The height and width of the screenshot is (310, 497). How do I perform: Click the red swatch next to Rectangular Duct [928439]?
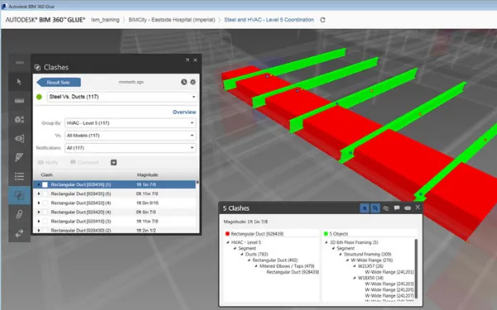pyautogui.click(x=227, y=234)
